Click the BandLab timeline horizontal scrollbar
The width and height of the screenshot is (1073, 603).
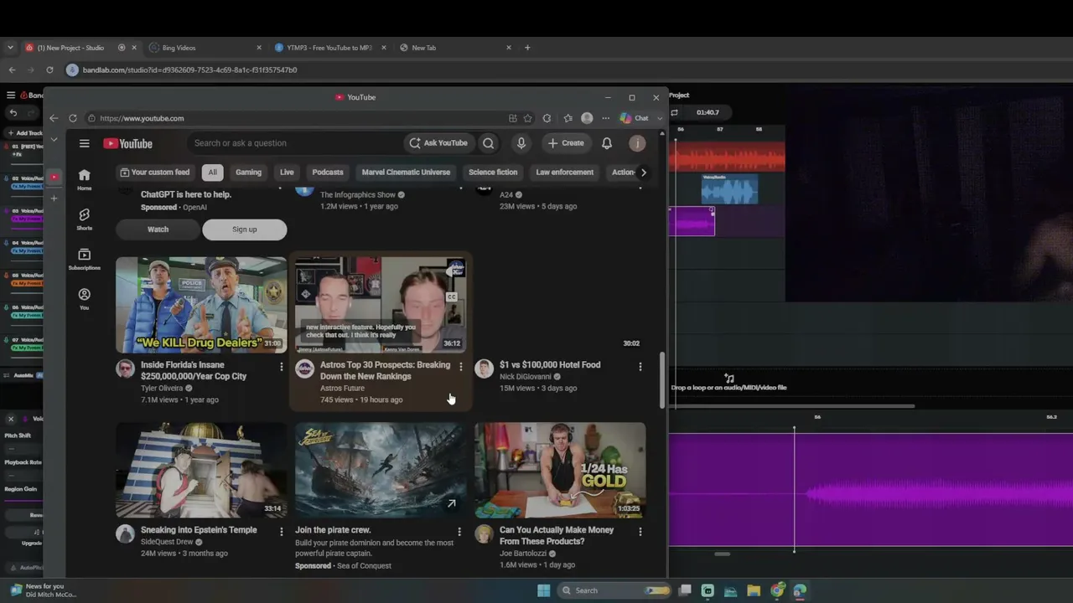tap(793, 407)
